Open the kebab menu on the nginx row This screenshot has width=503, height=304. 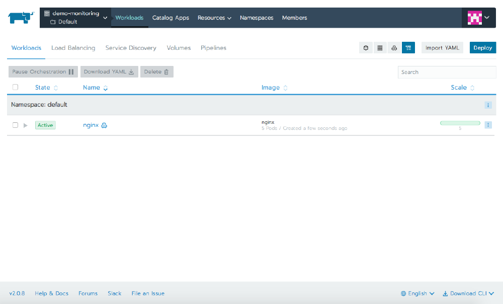pos(488,125)
